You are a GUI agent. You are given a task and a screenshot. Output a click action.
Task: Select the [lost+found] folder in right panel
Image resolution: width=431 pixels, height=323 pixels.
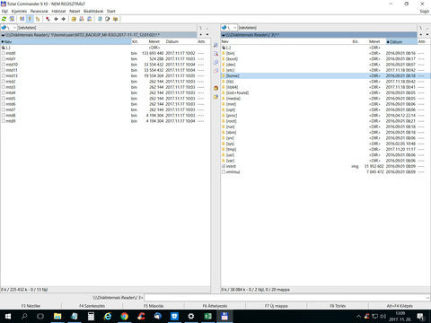pos(326,92)
